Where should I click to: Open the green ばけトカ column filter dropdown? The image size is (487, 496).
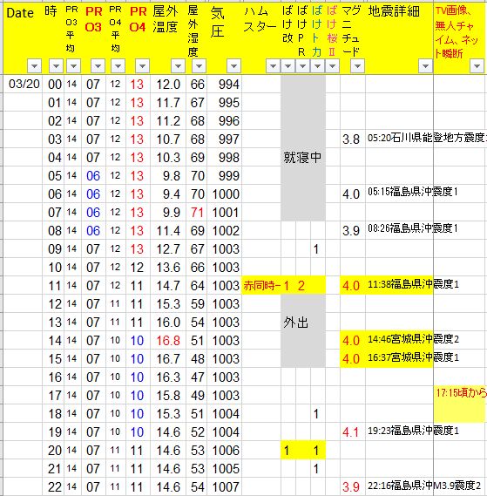[x=317, y=66]
